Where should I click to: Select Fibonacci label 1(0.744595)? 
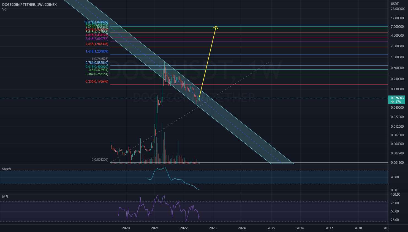click(100, 59)
